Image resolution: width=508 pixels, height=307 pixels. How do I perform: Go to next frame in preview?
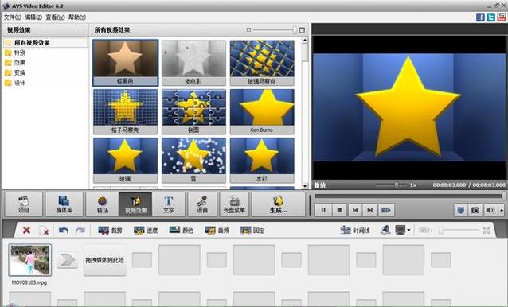pyautogui.click(x=370, y=210)
